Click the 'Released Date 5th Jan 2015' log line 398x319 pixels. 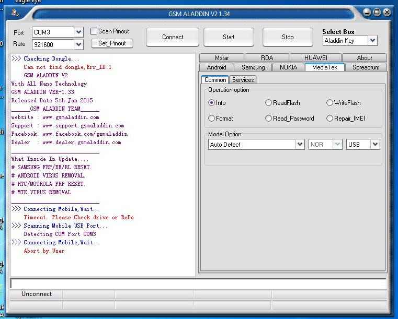52,101
